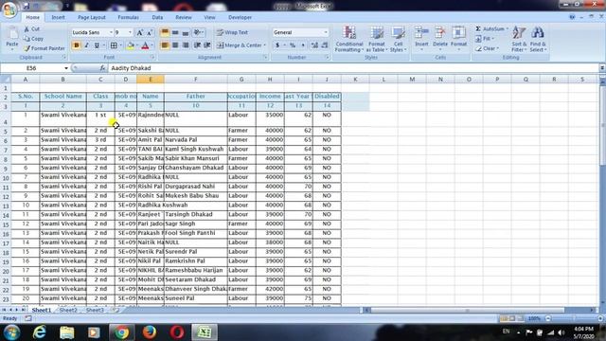Viewport: 606px width, 341px height.
Task: Select column E header
Action: click(151, 80)
